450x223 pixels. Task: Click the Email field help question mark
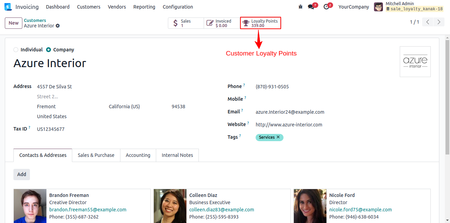click(x=242, y=110)
